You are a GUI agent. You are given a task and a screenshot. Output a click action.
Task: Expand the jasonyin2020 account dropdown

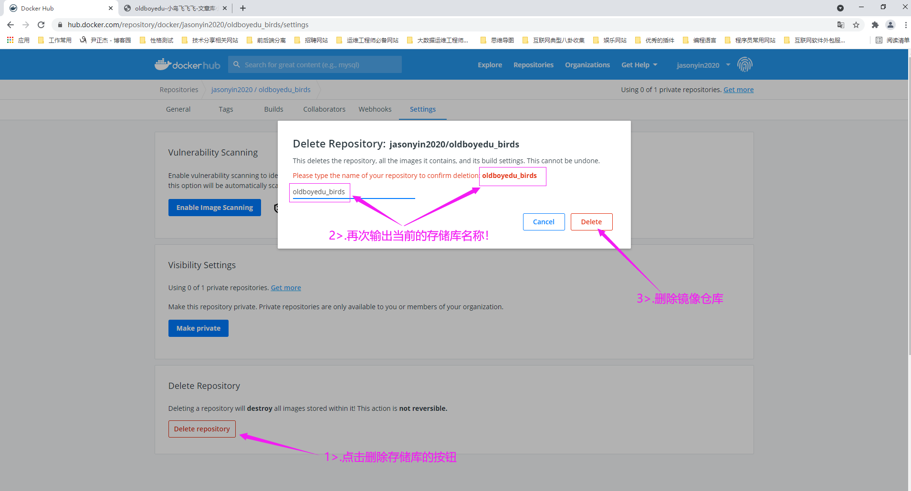703,65
